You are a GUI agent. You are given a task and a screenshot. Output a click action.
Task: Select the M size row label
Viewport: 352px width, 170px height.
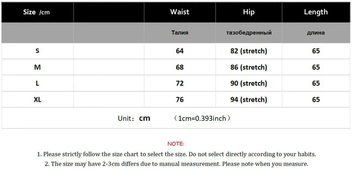pyautogui.click(x=37, y=67)
